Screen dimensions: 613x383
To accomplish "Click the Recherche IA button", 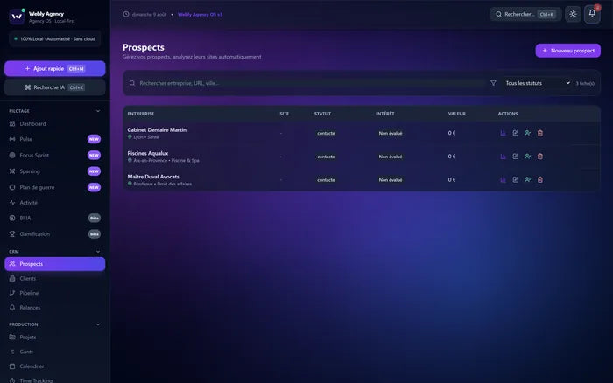I will (x=54, y=87).
